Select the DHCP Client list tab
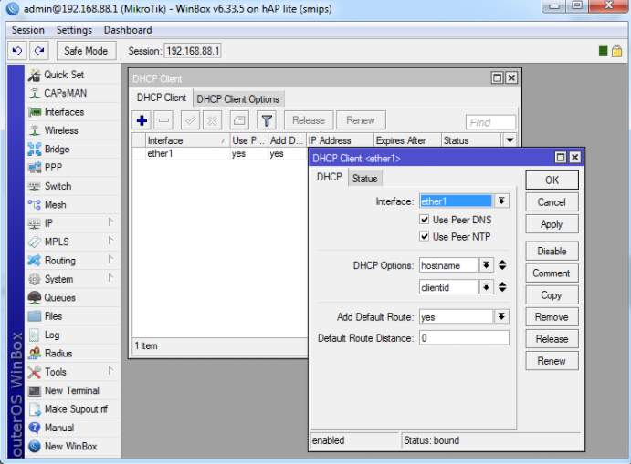 coord(162,98)
